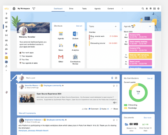
Task: Like the Open Source Experience post
Action: [x=85, y=109]
